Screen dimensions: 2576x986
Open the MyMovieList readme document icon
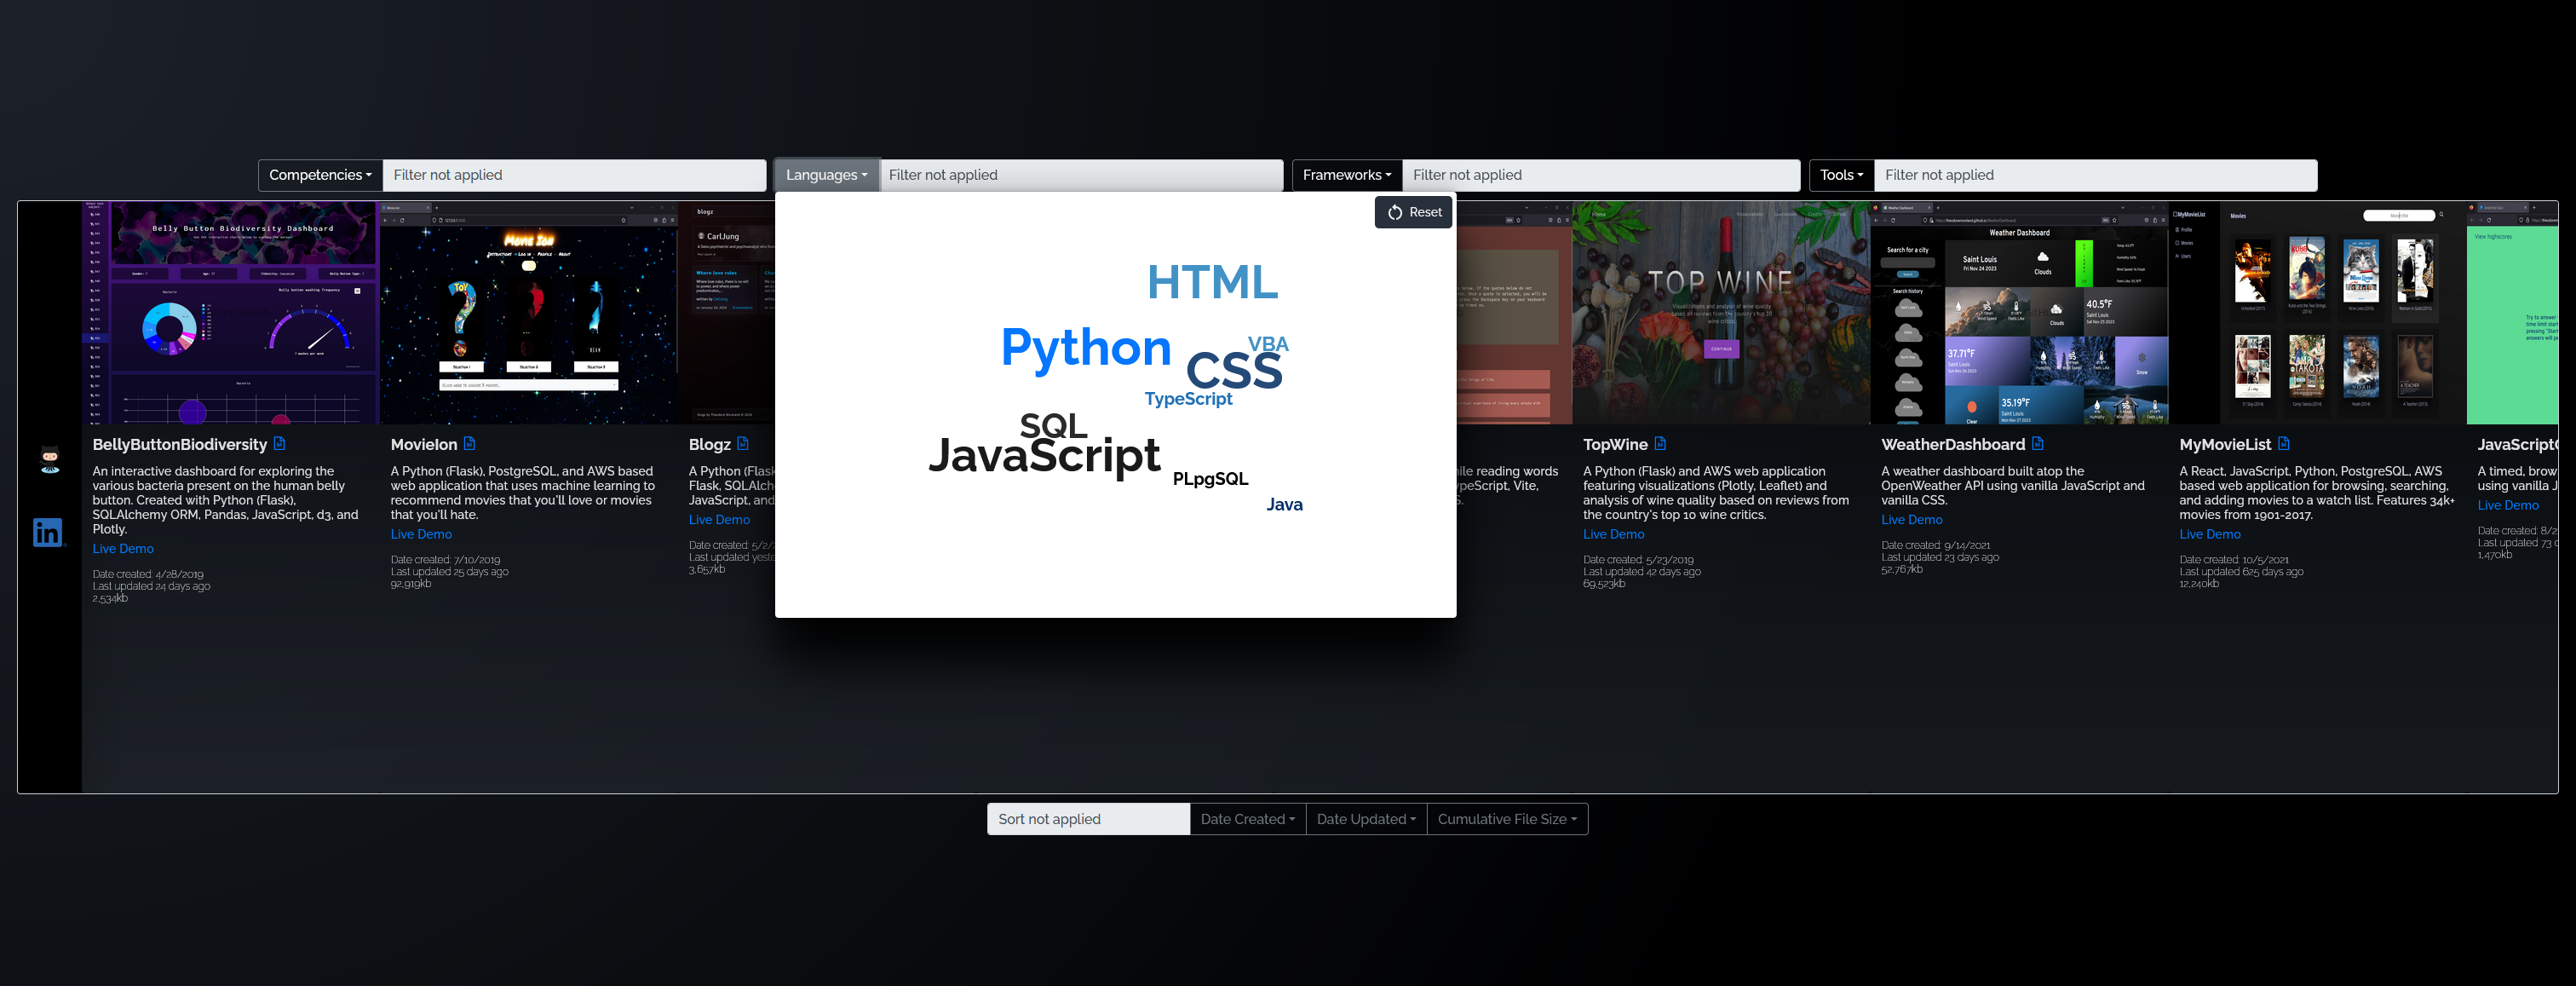pyautogui.click(x=2284, y=443)
